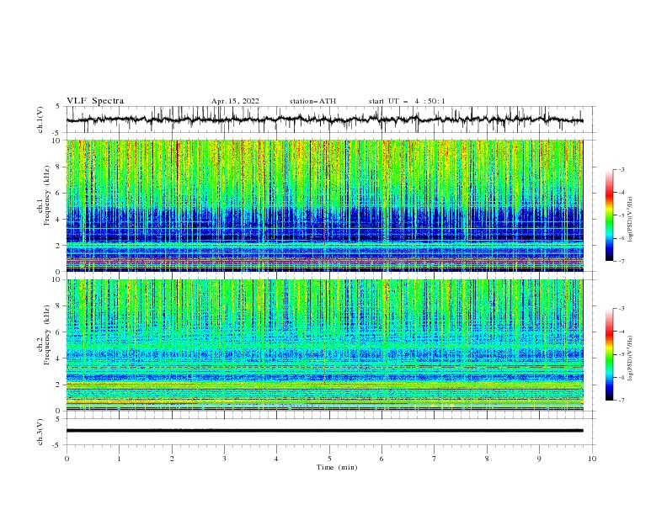This screenshot has height=515, width=667.
Task: Click the "ch.1(V)" vertical axis label
Action: point(40,119)
